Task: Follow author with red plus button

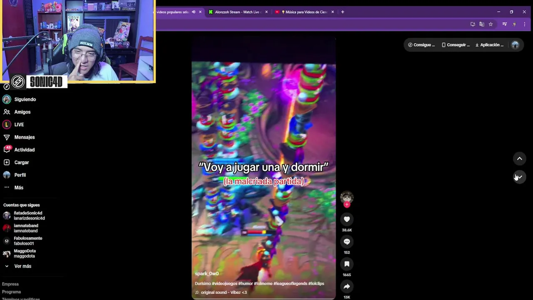Action: (x=347, y=205)
